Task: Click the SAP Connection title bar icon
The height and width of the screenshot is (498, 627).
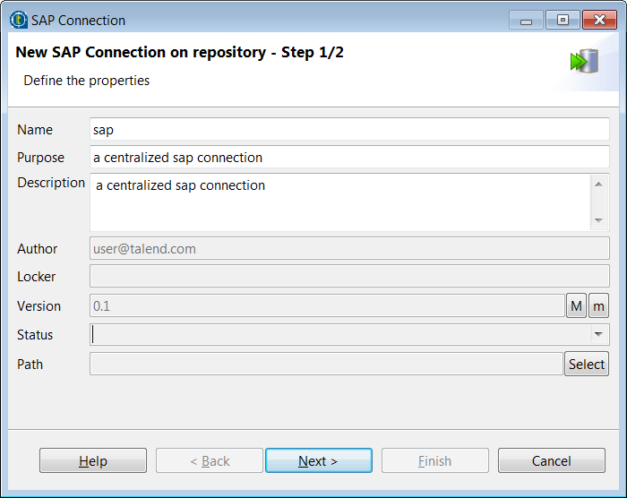Action: point(19,20)
